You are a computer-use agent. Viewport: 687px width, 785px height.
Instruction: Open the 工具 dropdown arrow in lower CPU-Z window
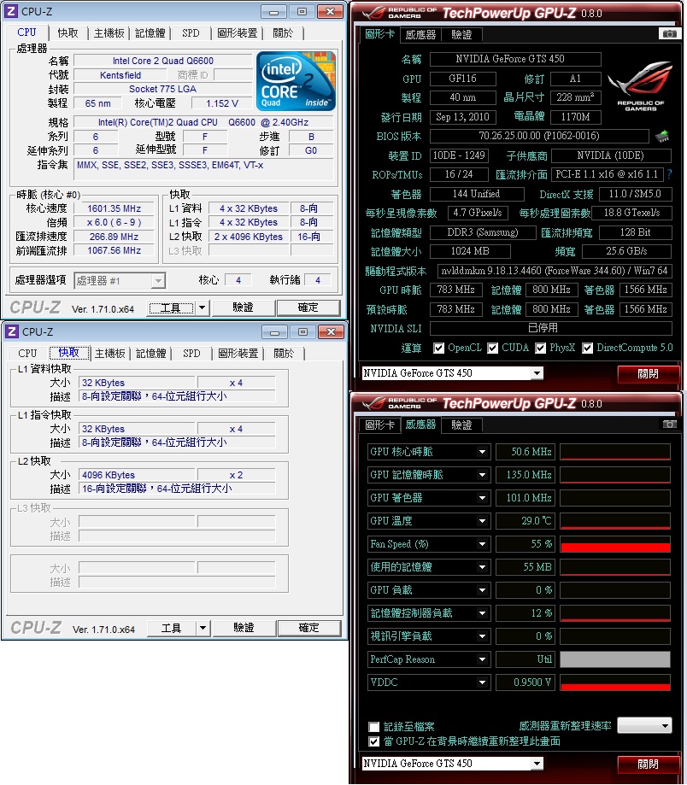coord(203,628)
